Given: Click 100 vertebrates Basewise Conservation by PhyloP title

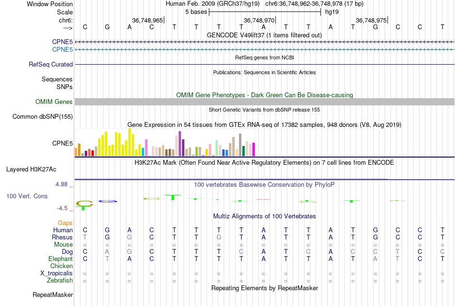Looking at the screenshot, I should coord(264,184).
